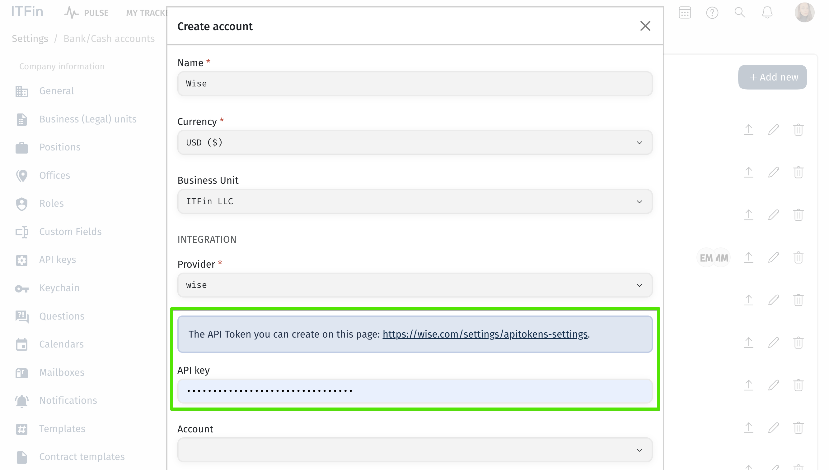Open Positions in the sidebar
829x470 pixels.
(x=60, y=147)
